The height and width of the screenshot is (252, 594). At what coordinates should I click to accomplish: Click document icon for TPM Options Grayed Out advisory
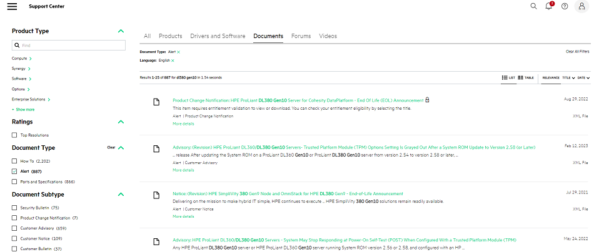coord(156,149)
